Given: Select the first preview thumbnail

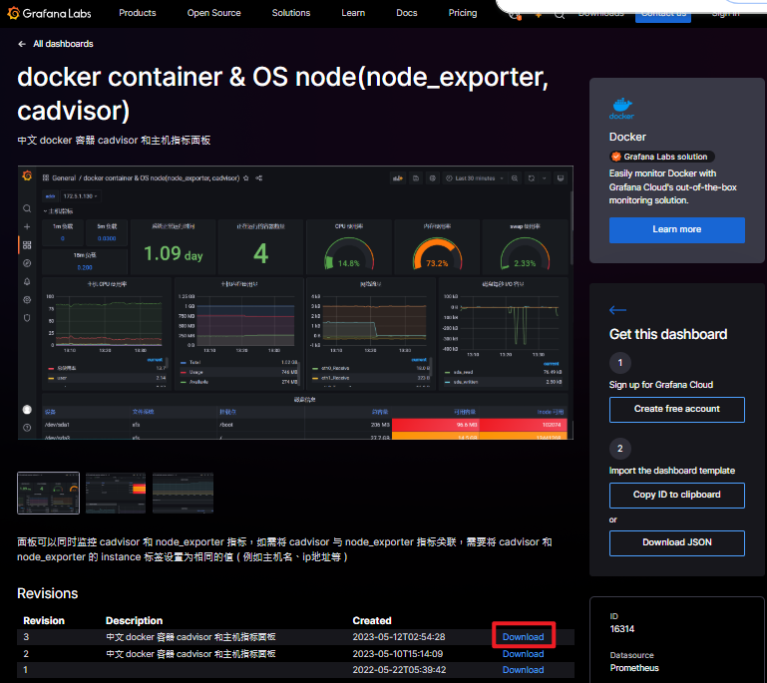Looking at the screenshot, I should pos(49,493).
